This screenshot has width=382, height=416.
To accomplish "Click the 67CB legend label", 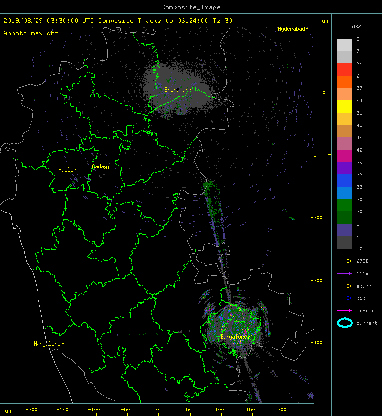I will 362,261.
